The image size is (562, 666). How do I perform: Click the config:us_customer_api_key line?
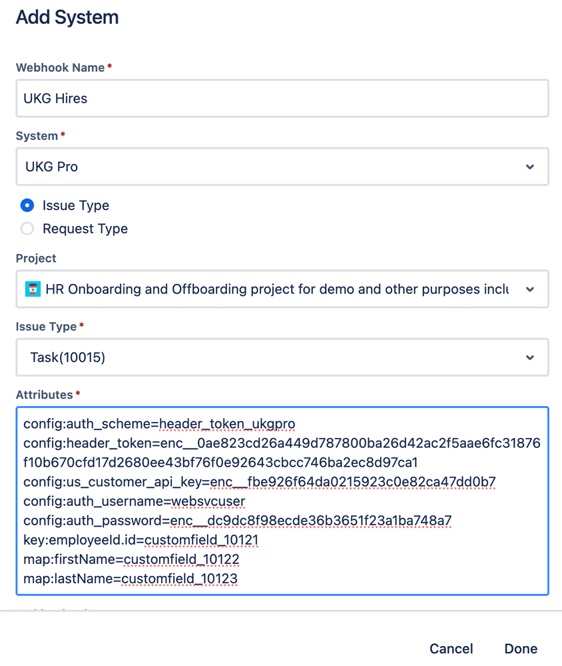[259, 482]
